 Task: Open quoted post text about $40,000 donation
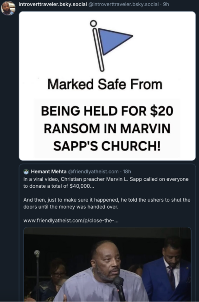(106, 183)
